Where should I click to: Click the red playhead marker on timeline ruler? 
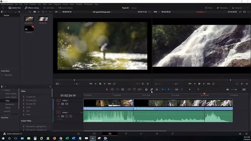204,94
